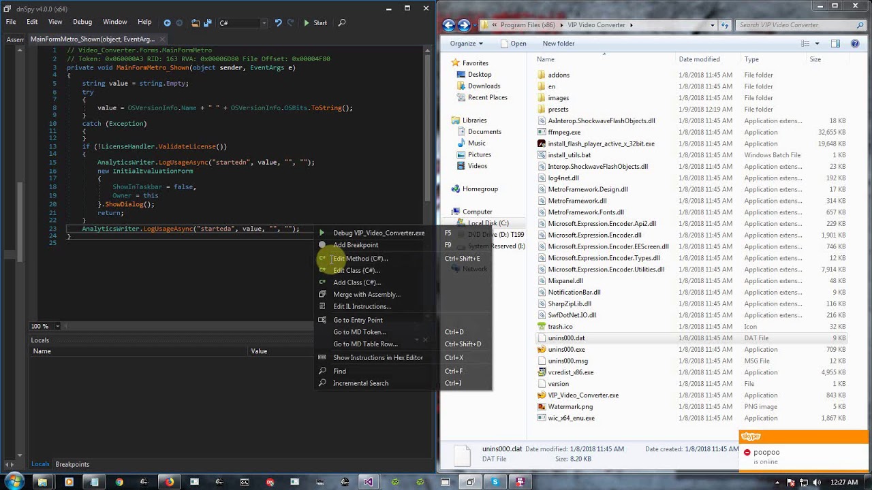872x490 pixels.
Task: Close the MainFormMetro_Shown document tab
Action: (161, 39)
